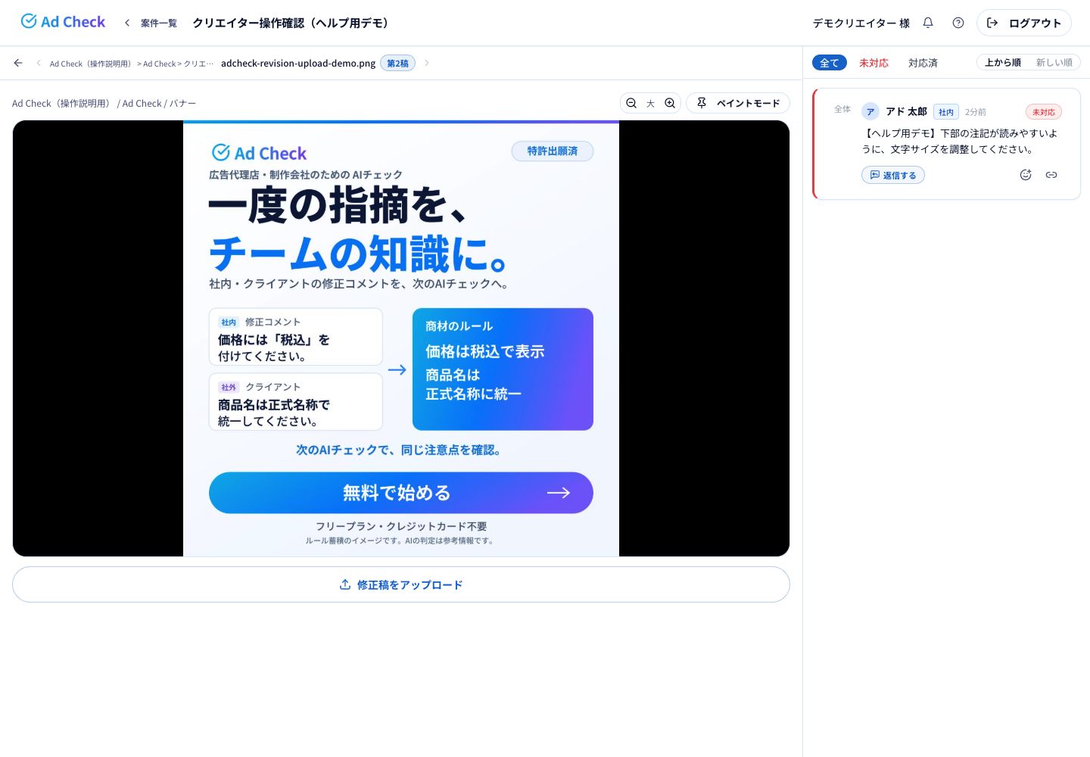Click the 2分前 timestamp
The image size is (1090, 757).
pos(976,112)
